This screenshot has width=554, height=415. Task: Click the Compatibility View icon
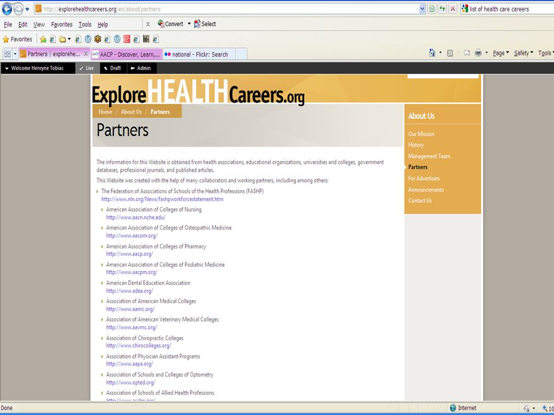click(432, 9)
